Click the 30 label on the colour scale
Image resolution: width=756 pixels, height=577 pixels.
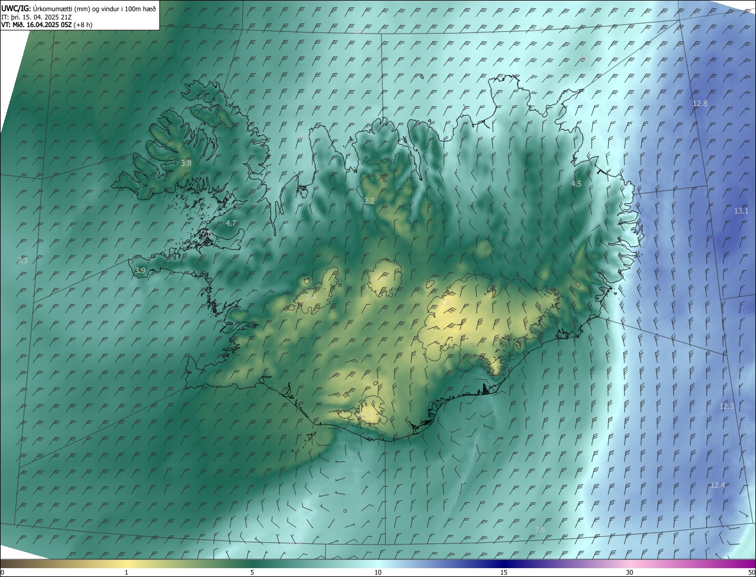click(x=630, y=572)
